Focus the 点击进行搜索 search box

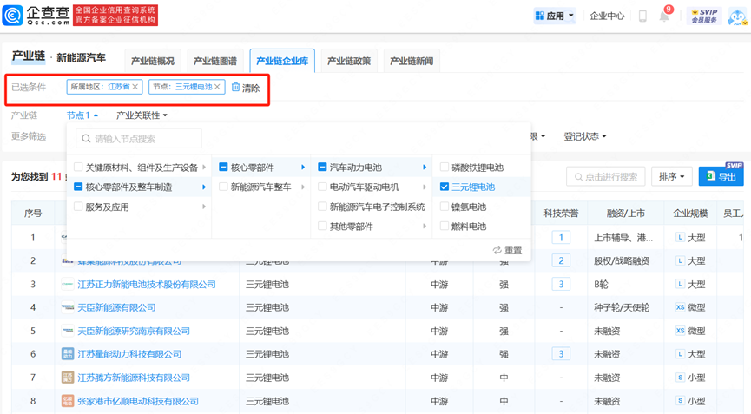[606, 176]
